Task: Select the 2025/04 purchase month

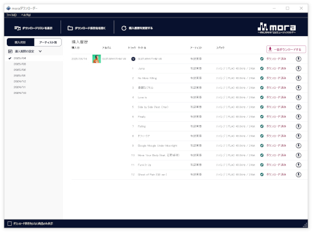Action: 20,58
